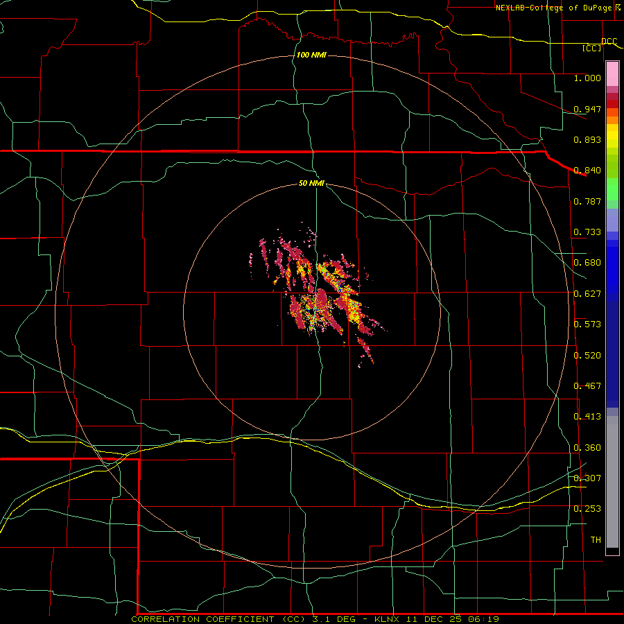Select the 0.253 scale value

(x=587, y=509)
